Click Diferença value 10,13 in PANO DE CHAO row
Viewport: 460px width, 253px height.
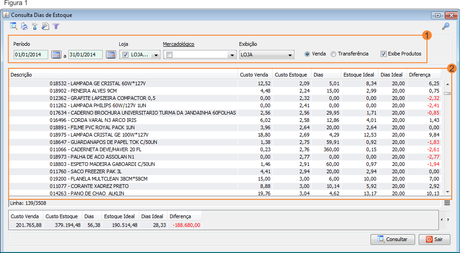(433, 193)
